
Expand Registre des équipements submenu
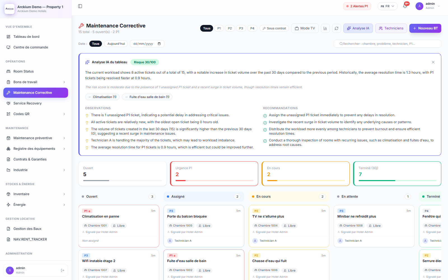click(36, 149)
